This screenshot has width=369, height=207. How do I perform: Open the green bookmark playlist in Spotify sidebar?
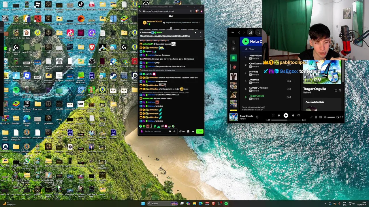(x=234, y=58)
